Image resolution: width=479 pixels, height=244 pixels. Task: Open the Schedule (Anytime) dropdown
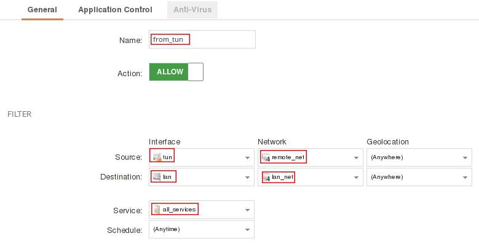[202, 229]
